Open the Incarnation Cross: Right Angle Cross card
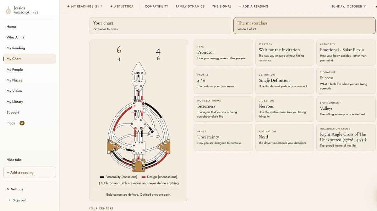 (346, 138)
